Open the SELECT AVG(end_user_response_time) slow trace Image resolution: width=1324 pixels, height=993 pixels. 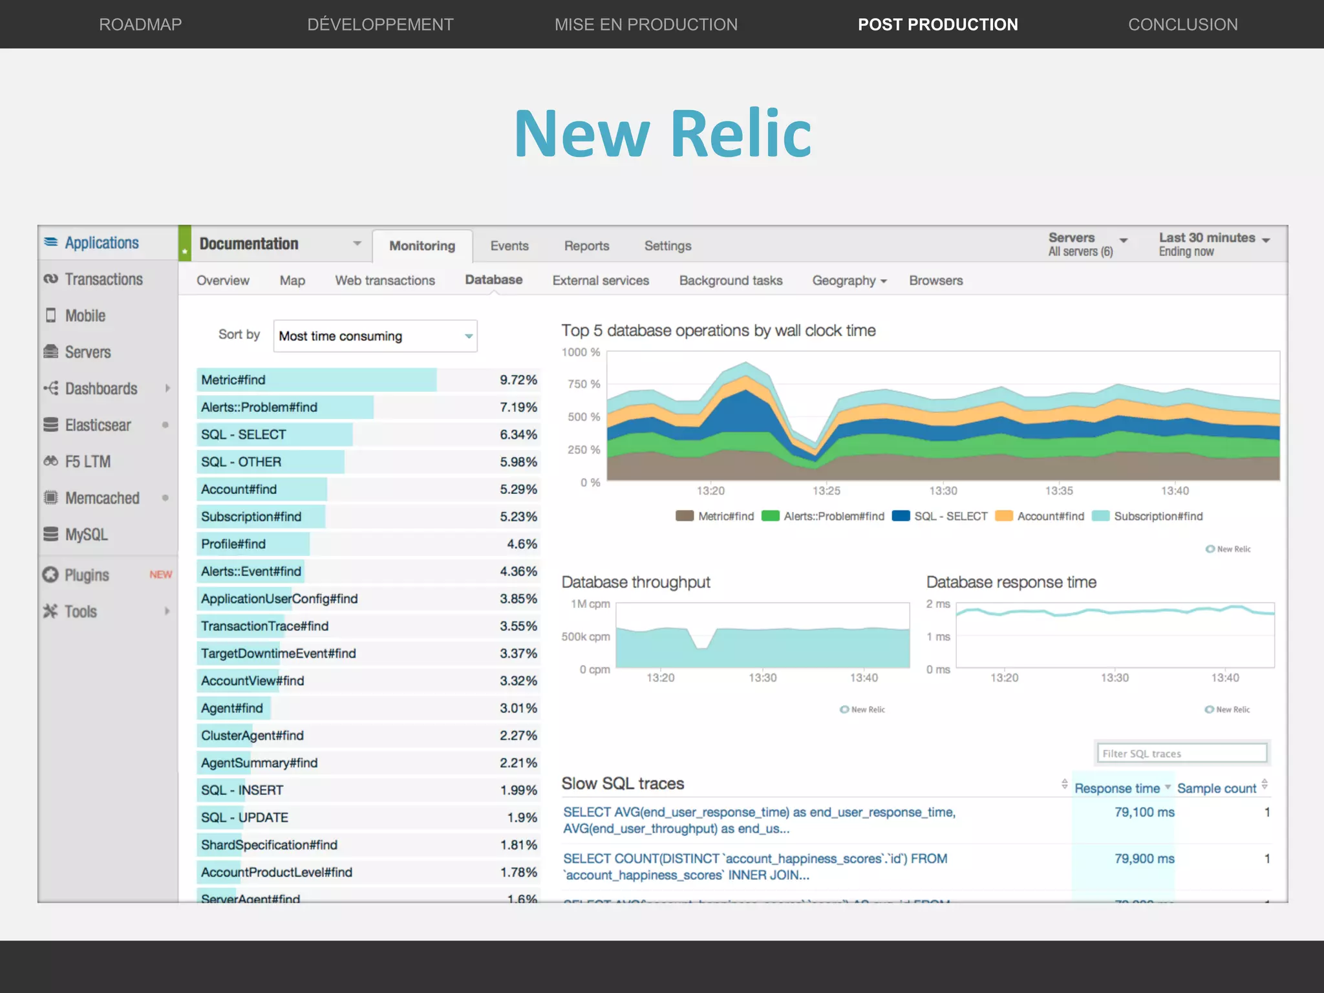coord(759,820)
